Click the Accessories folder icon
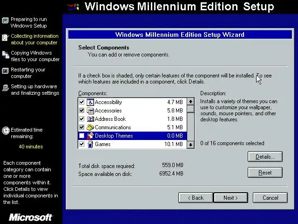The width and height of the screenshot is (298, 224). (x=90, y=111)
